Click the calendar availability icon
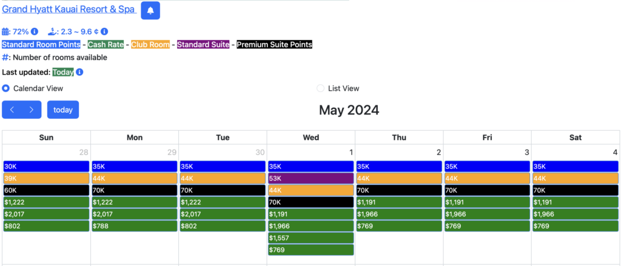This screenshot has height=266, width=621. pos(6,32)
